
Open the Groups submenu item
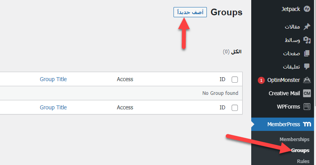coord(300,150)
